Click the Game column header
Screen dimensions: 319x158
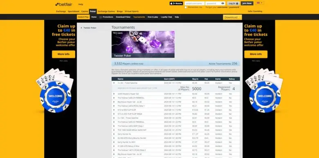[x=218, y=79]
